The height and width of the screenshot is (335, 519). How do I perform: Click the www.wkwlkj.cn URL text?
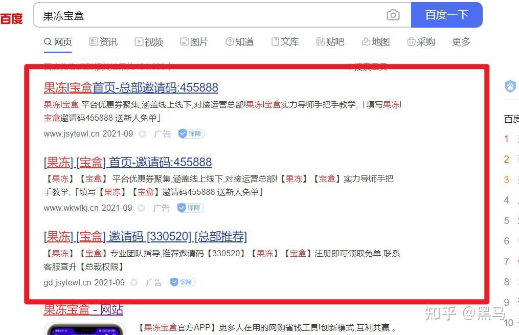point(71,208)
